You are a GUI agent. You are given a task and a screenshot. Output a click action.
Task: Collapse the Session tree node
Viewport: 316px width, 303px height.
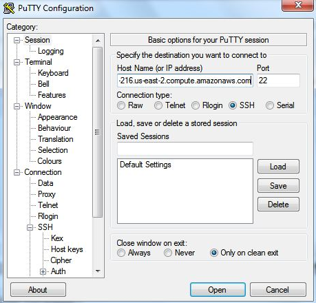pos(17,40)
